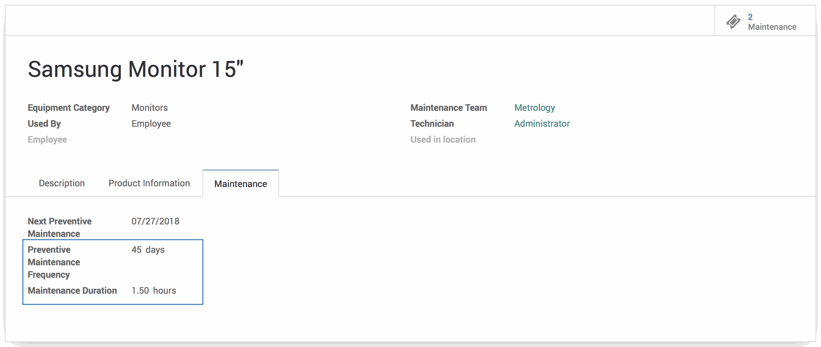Open the 2 Maintenance requests stat button
The height and width of the screenshot is (347, 821).
point(765,21)
